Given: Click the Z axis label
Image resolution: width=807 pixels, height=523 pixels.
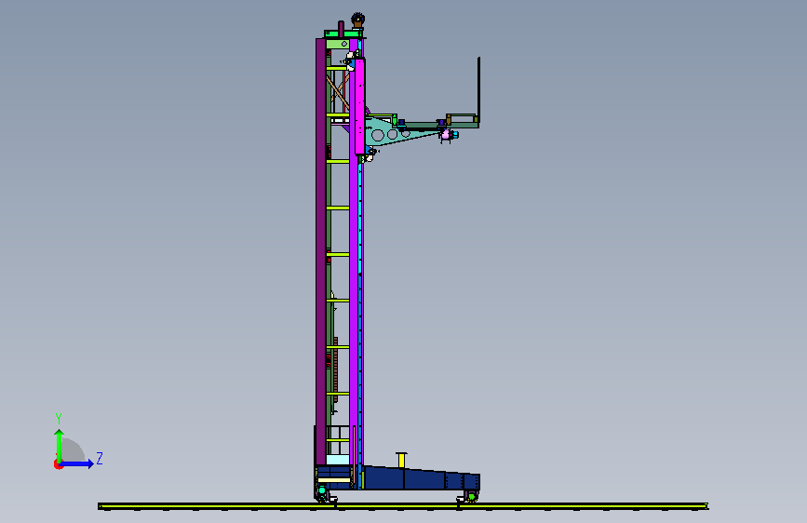Looking at the screenshot, I should (x=100, y=458).
